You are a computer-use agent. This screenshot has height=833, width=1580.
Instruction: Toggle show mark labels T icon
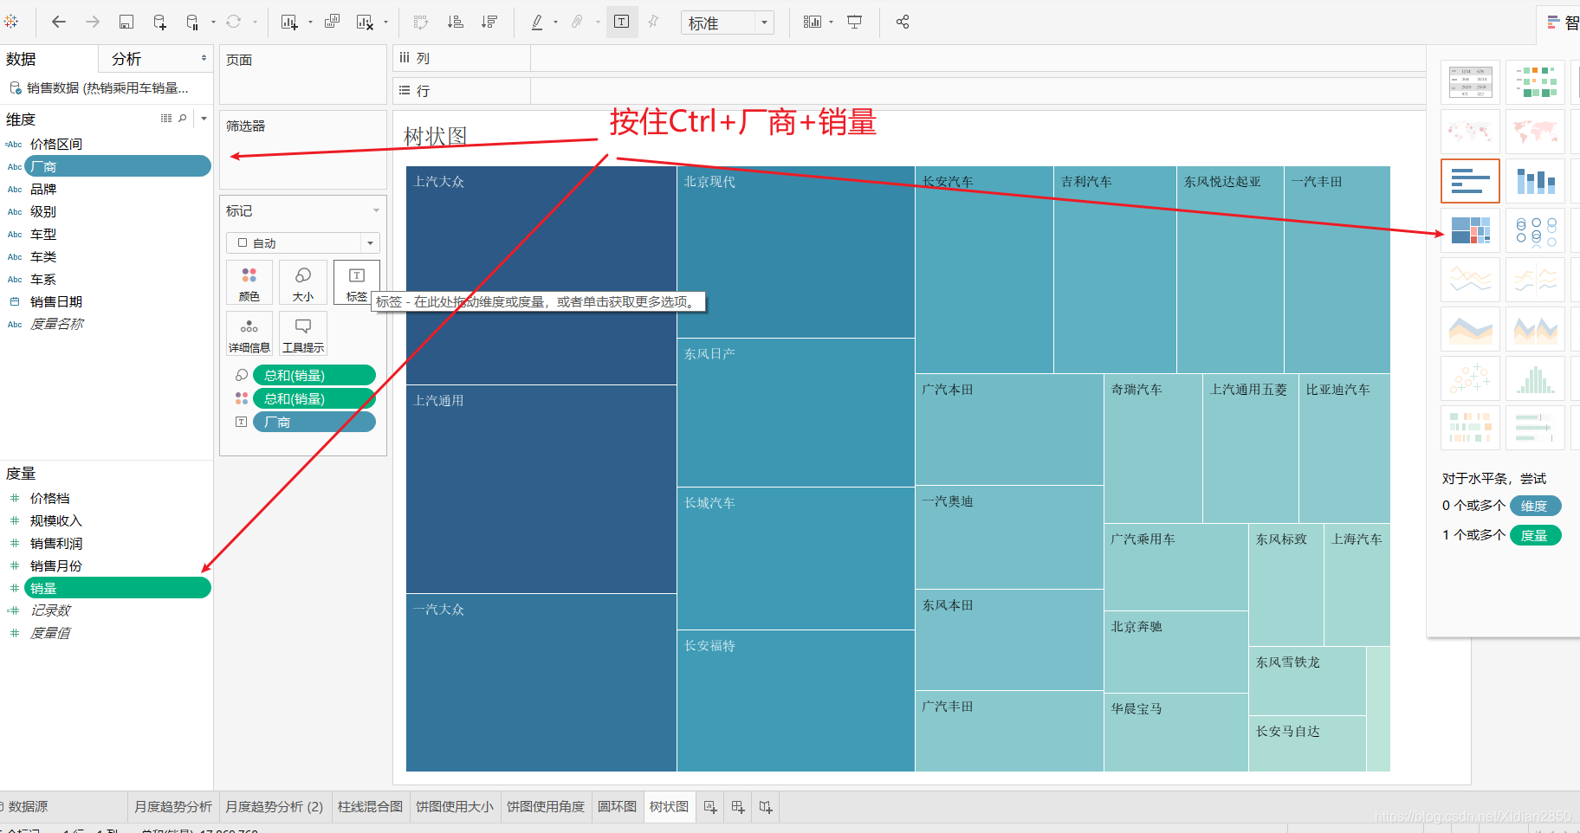(x=622, y=22)
